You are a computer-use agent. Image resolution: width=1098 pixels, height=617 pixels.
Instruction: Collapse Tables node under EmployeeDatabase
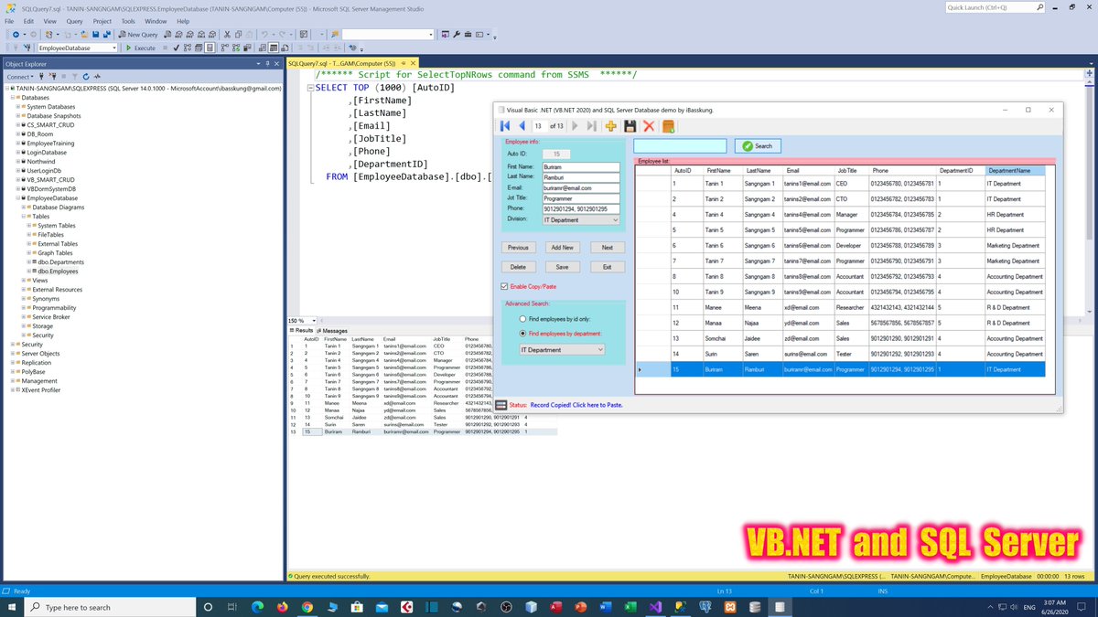pos(23,217)
